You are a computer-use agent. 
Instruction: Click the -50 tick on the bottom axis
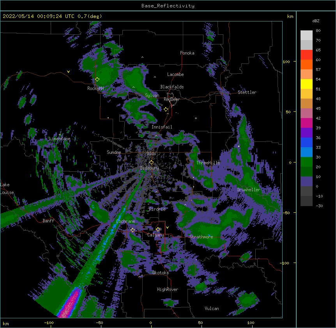pyautogui.click(x=99, y=323)
